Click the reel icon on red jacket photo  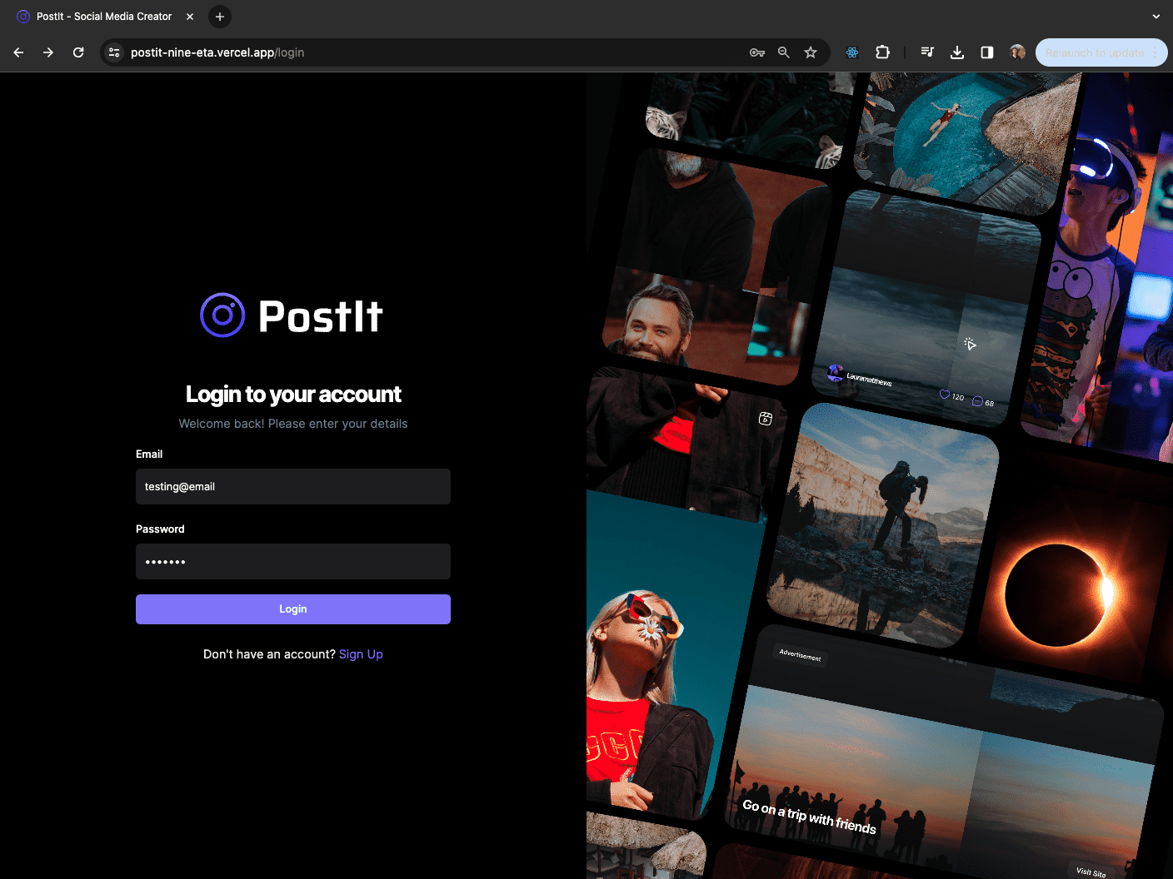(766, 419)
